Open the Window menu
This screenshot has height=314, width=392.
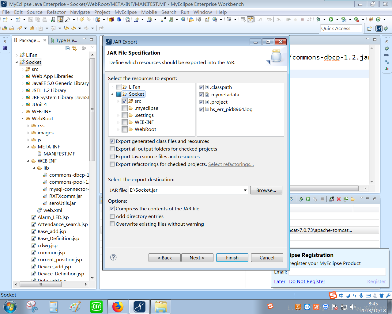click(x=203, y=12)
